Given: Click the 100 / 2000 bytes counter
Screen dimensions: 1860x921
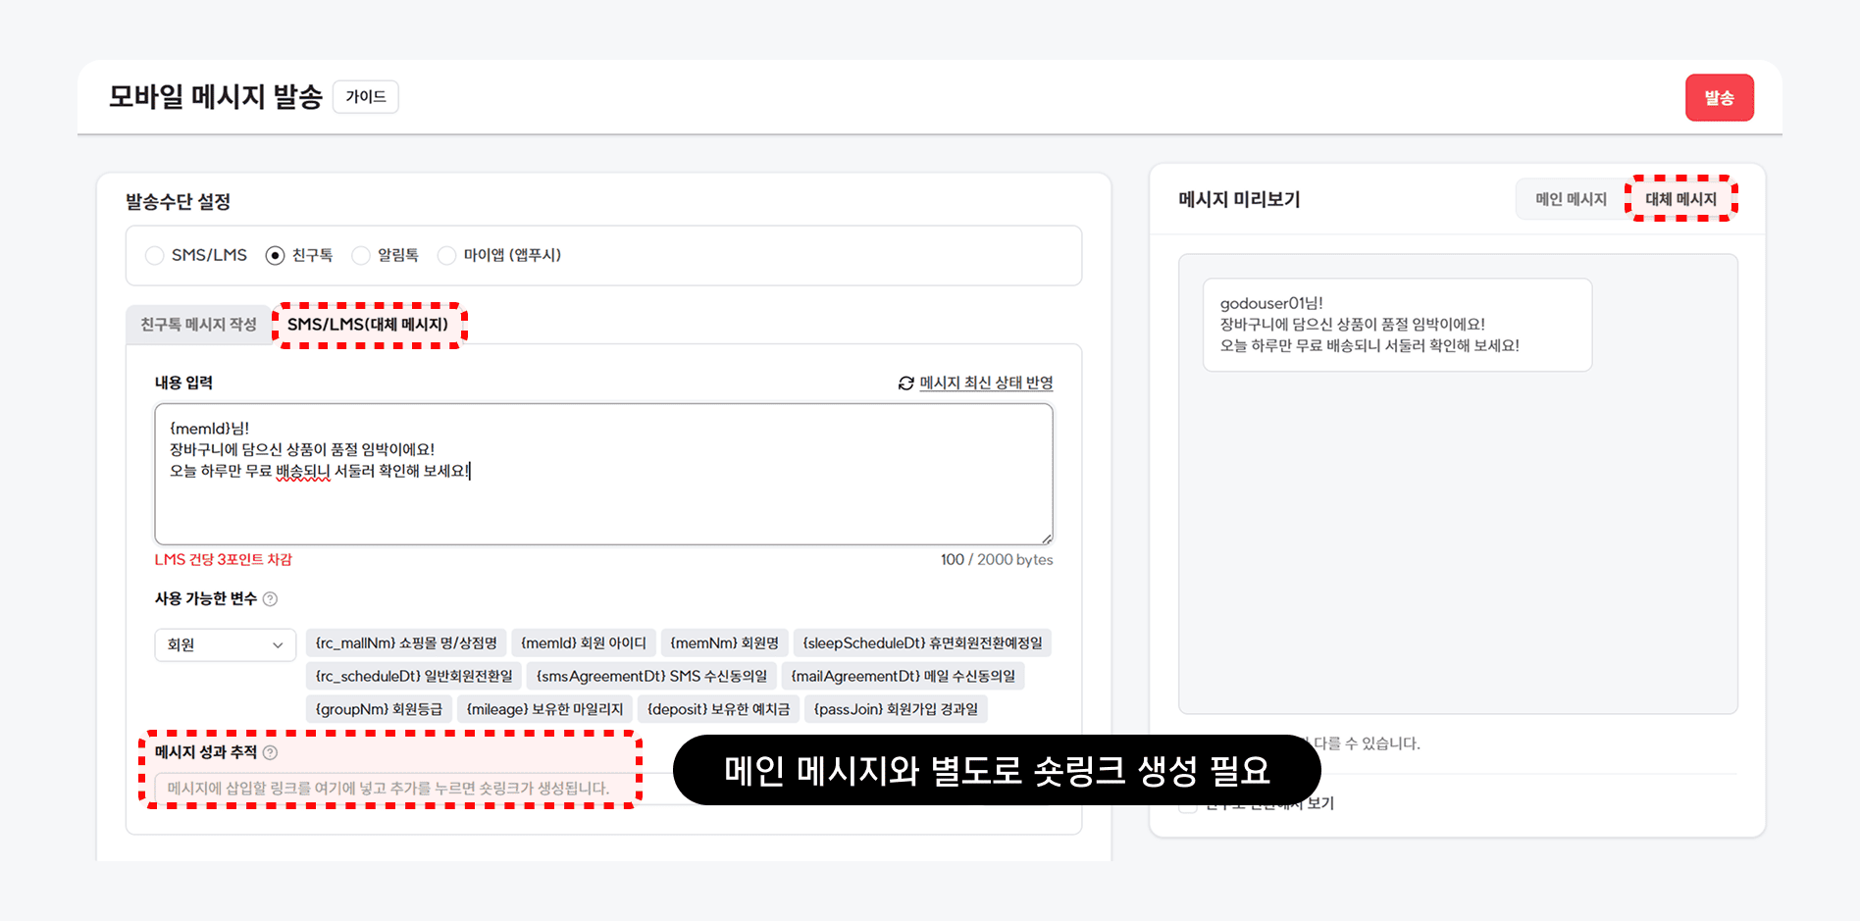Looking at the screenshot, I should point(997,560).
